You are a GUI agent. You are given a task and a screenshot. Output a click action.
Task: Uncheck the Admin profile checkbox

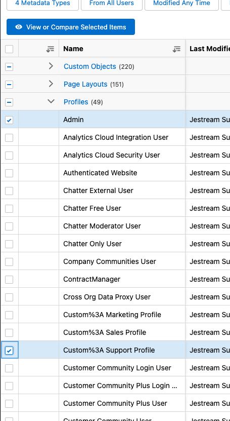(9, 120)
